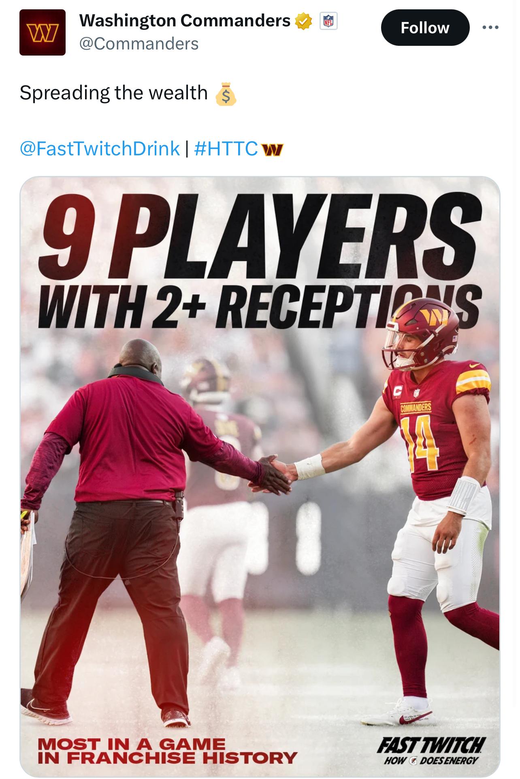Click the gold verified checkmark badge

[x=303, y=21]
